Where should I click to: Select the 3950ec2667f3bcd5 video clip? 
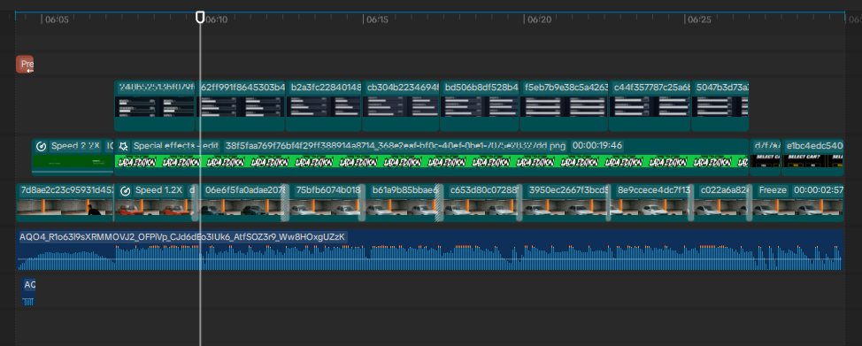pyautogui.click(x=565, y=202)
